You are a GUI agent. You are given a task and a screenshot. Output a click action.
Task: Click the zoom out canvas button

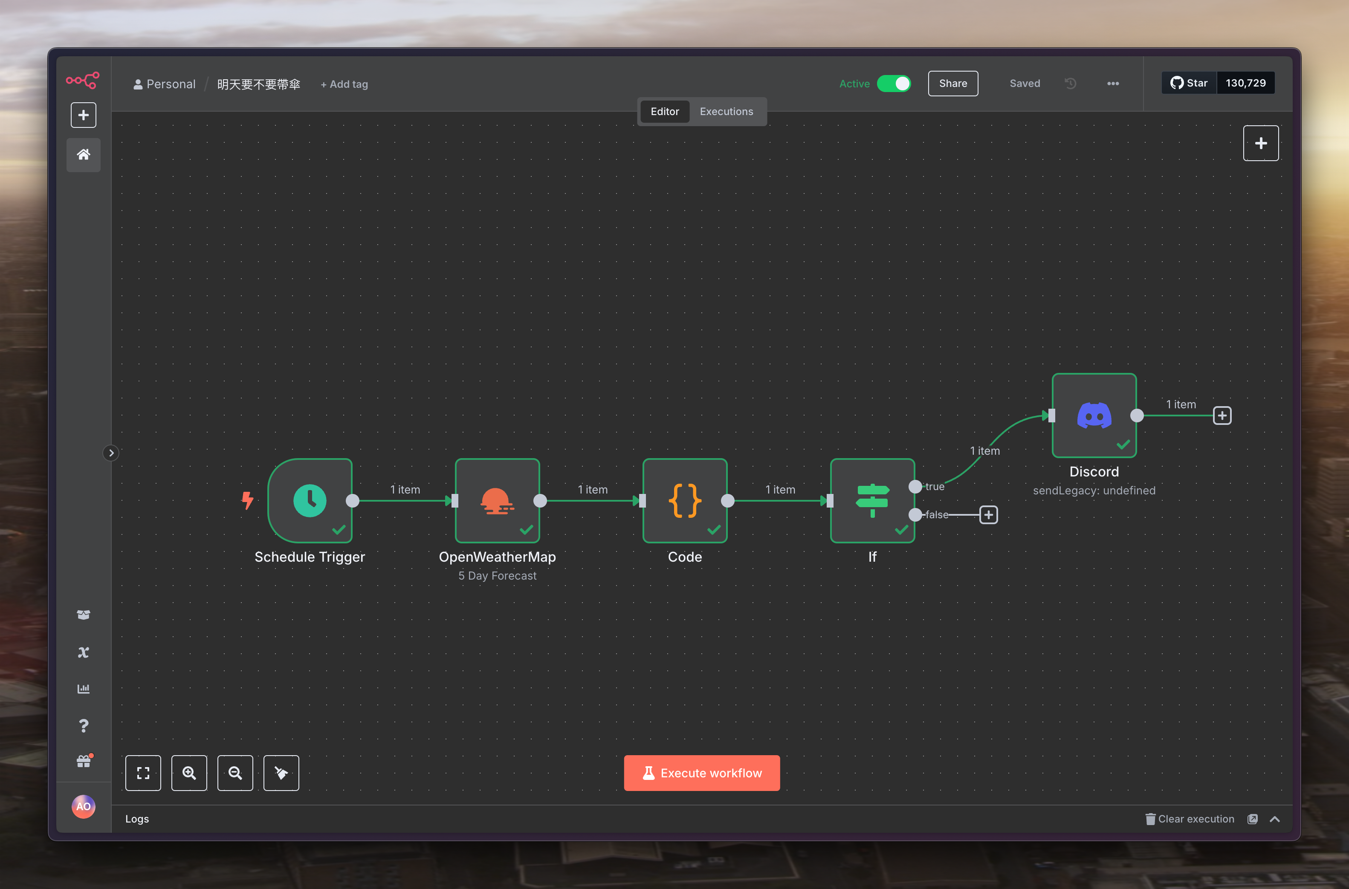click(235, 772)
